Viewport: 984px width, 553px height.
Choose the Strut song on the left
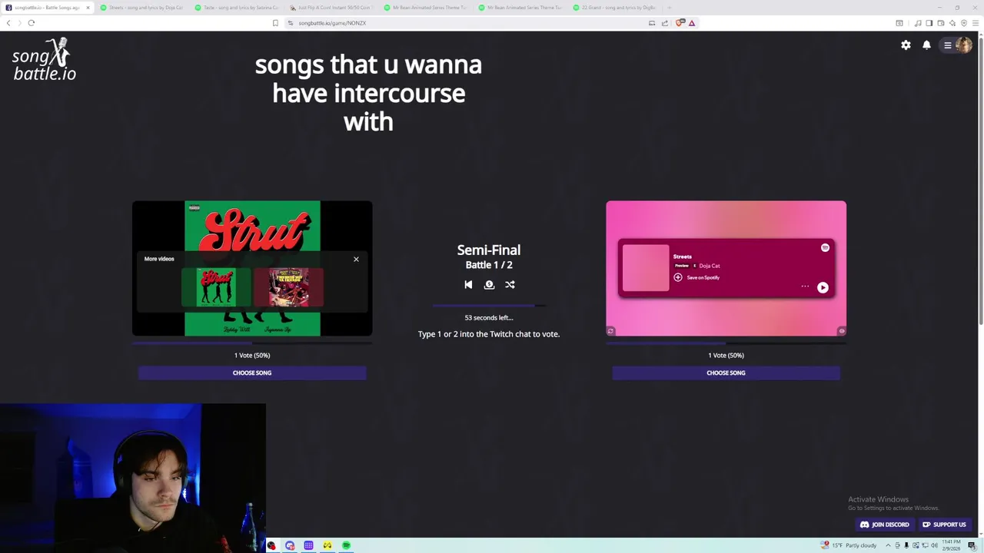coord(252,373)
